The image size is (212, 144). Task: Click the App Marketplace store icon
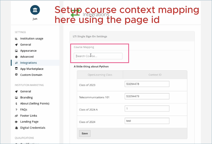pyautogui.click(x=16, y=68)
